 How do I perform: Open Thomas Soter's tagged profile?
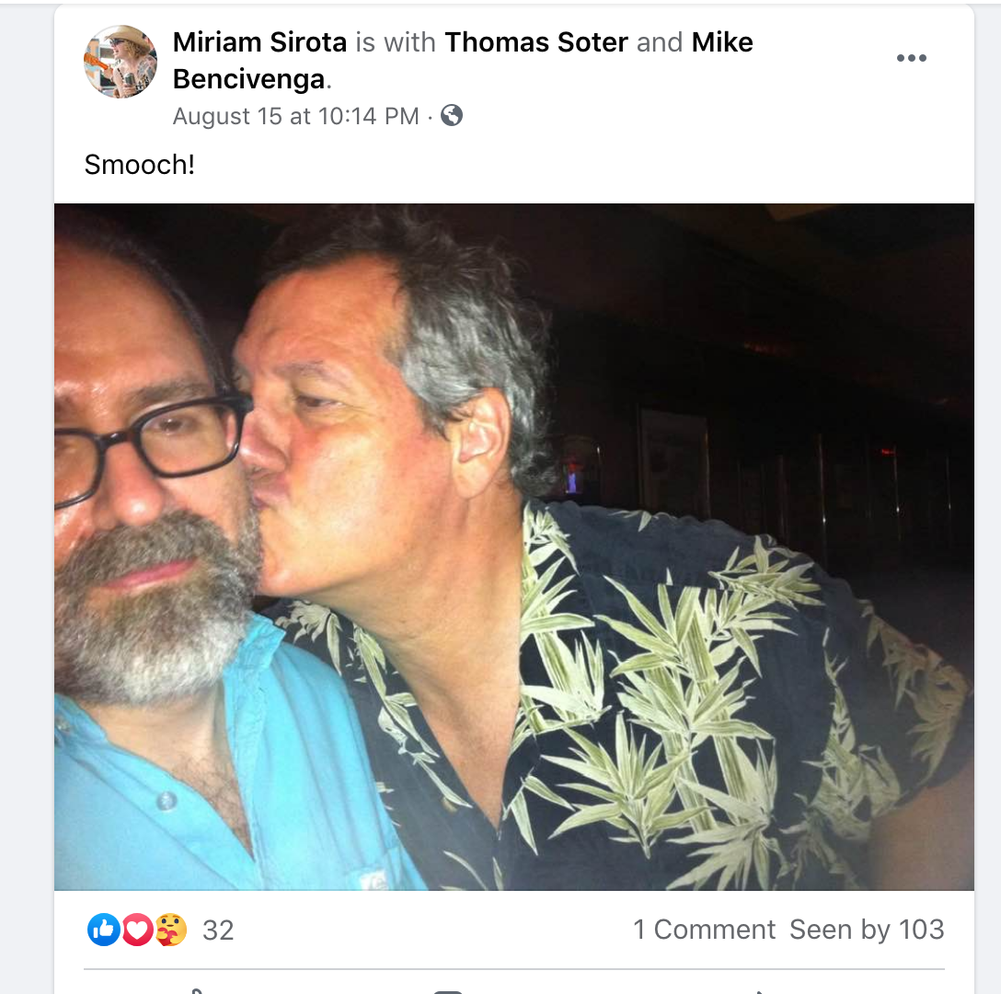pyautogui.click(x=536, y=42)
